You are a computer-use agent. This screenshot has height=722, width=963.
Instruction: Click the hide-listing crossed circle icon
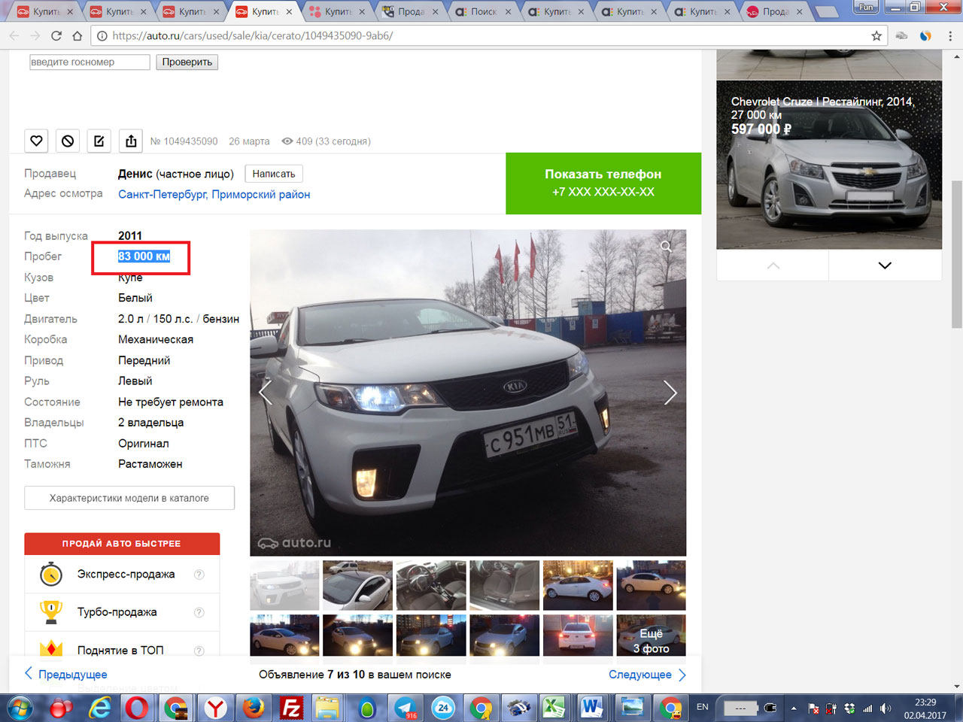[x=68, y=141]
